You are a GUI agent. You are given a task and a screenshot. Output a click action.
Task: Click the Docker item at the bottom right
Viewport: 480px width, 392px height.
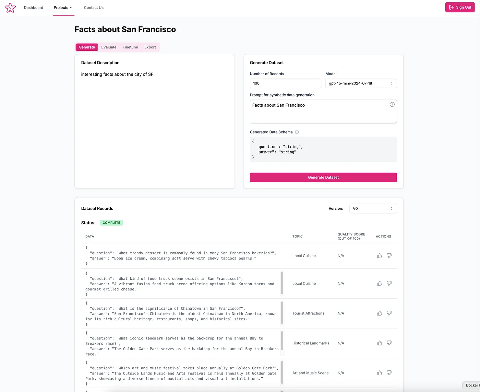pyautogui.click(x=472, y=385)
